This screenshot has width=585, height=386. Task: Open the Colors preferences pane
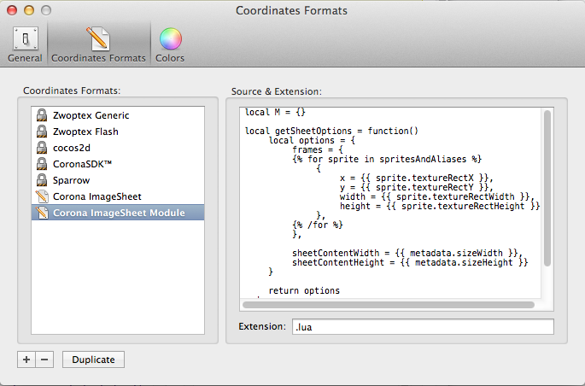click(170, 44)
